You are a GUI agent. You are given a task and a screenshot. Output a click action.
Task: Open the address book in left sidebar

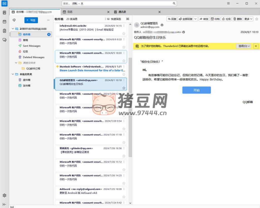point(4,13)
